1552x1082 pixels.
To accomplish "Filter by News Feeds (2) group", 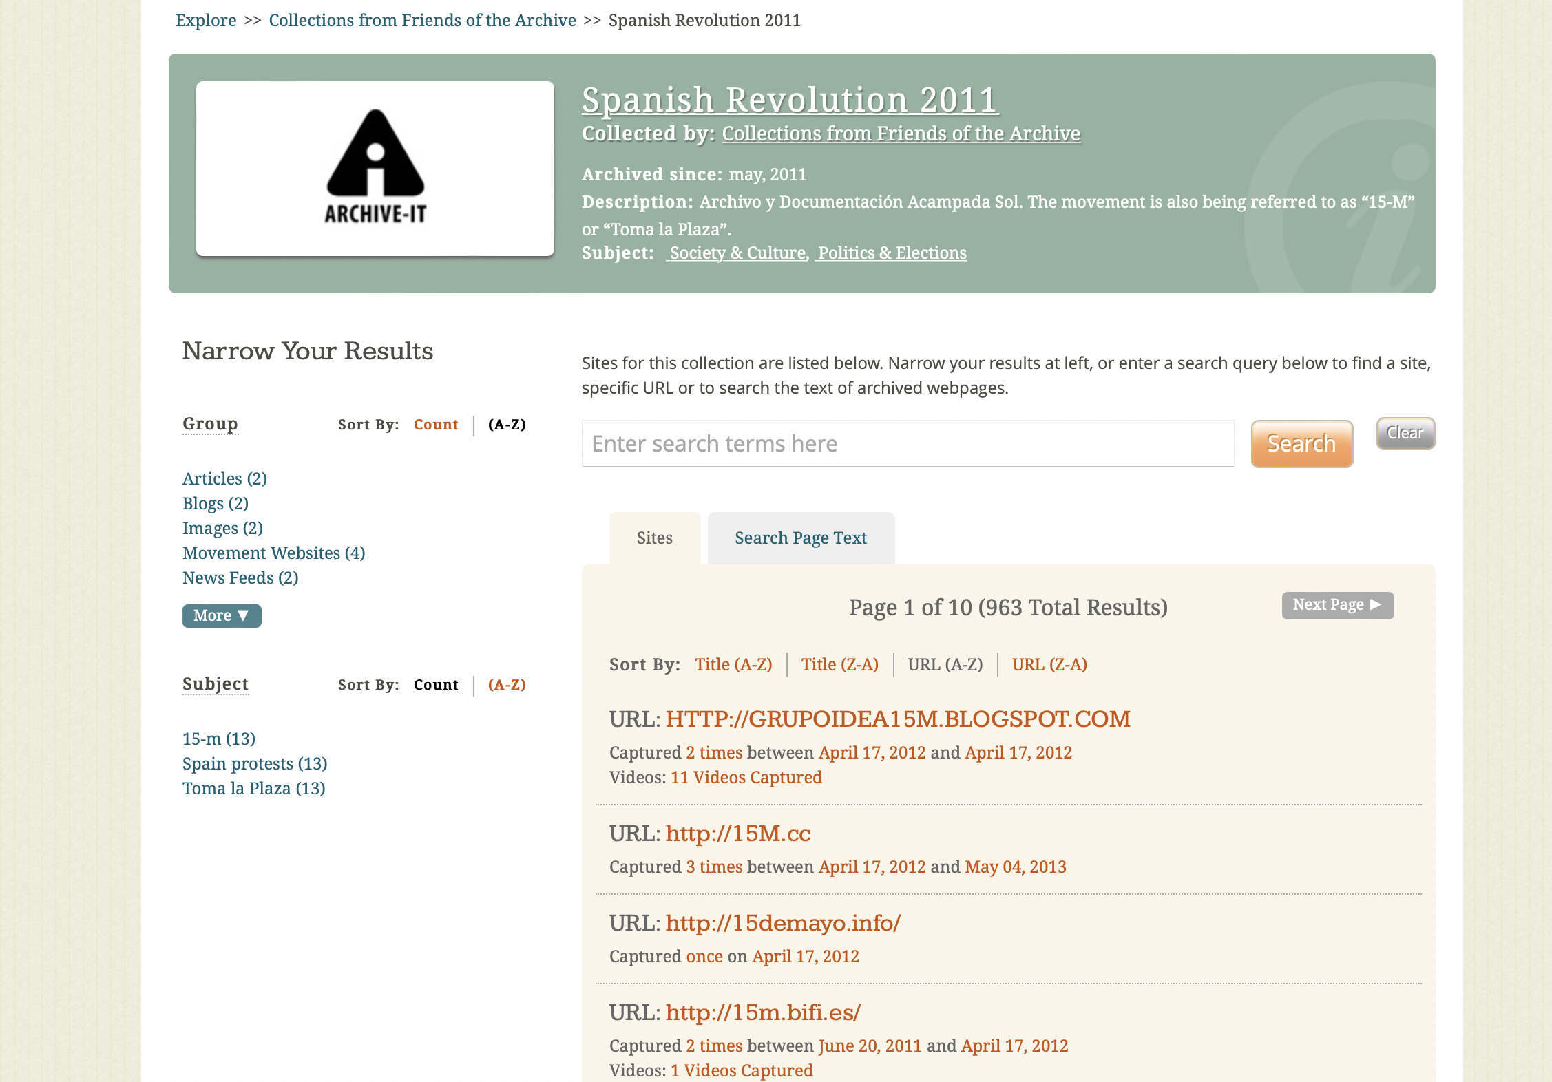I will [x=240, y=577].
